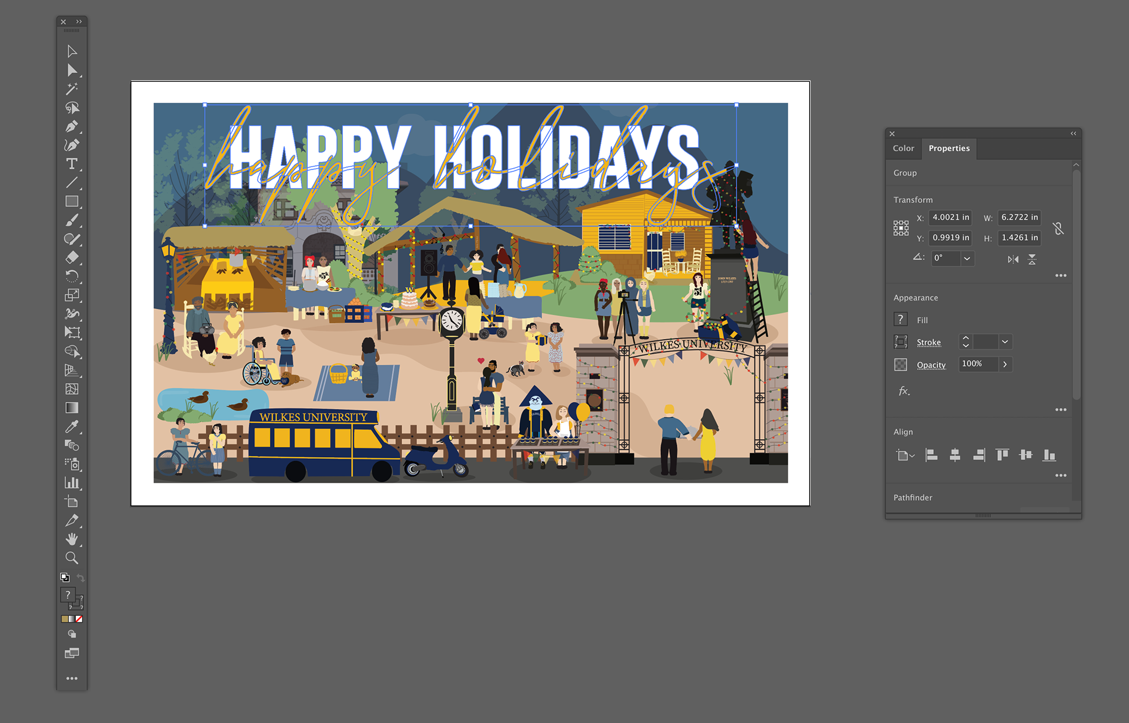
Task: Expand the stroke weight dropdown
Action: [x=1005, y=342]
